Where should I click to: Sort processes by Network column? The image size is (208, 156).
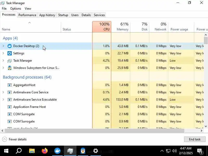click(x=159, y=27)
